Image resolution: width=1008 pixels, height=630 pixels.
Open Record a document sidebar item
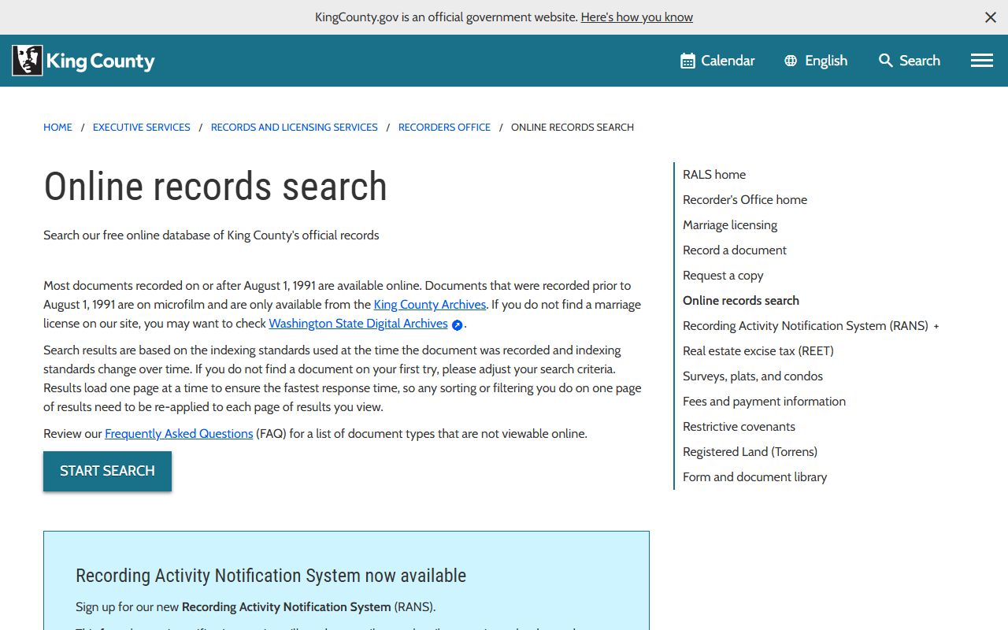(735, 250)
